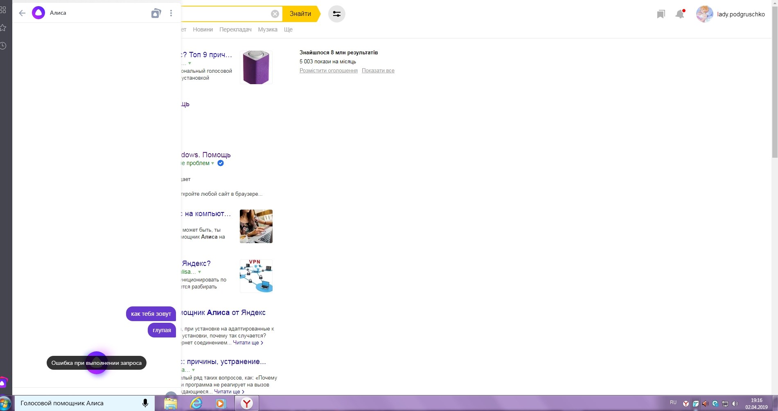Open the three-dot Alice panel menu
Screen dimensions: 778x411
[x=171, y=13]
